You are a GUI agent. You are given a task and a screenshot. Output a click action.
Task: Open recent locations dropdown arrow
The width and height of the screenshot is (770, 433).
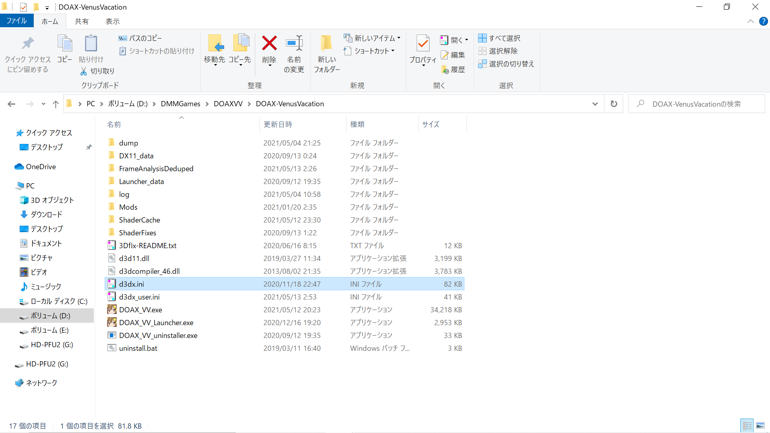click(x=43, y=104)
